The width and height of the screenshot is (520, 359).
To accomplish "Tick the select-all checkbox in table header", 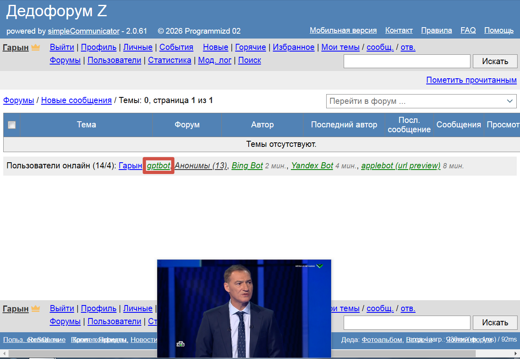I will (12, 125).
